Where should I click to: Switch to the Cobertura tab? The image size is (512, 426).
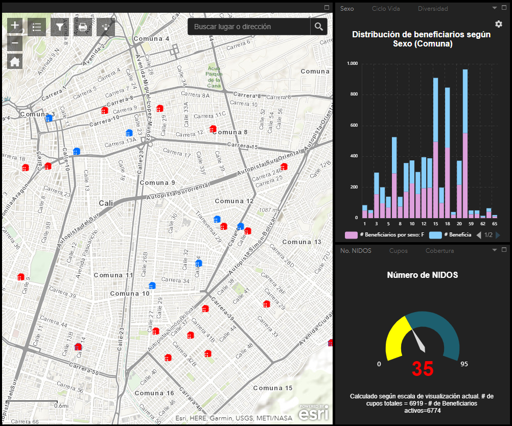click(439, 251)
